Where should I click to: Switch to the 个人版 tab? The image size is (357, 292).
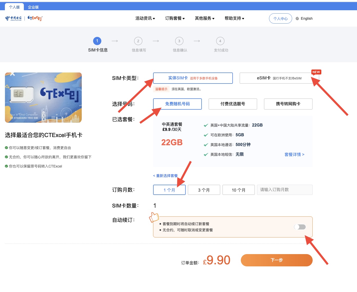(14, 7)
